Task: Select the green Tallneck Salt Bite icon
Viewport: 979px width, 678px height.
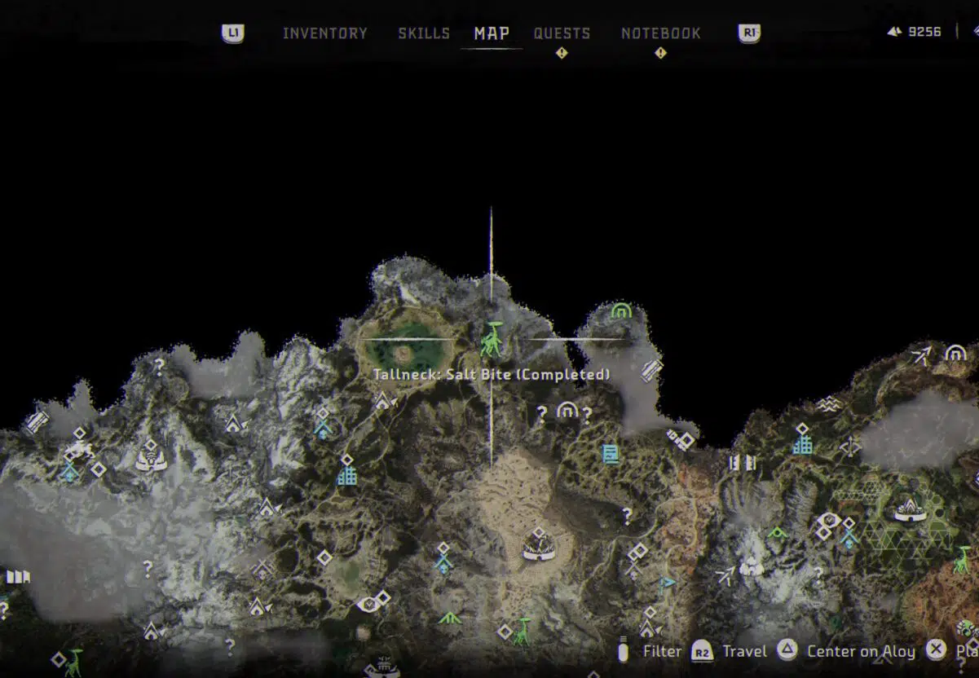Action: tap(492, 338)
